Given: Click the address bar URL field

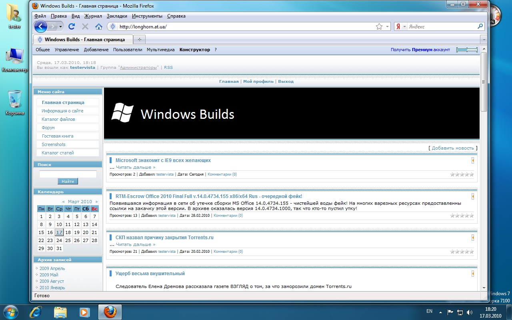Looking at the screenshot, I should click(246, 26).
